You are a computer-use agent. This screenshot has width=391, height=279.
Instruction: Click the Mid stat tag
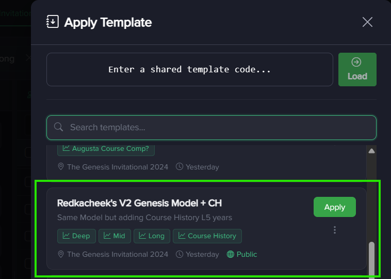[115, 236]
